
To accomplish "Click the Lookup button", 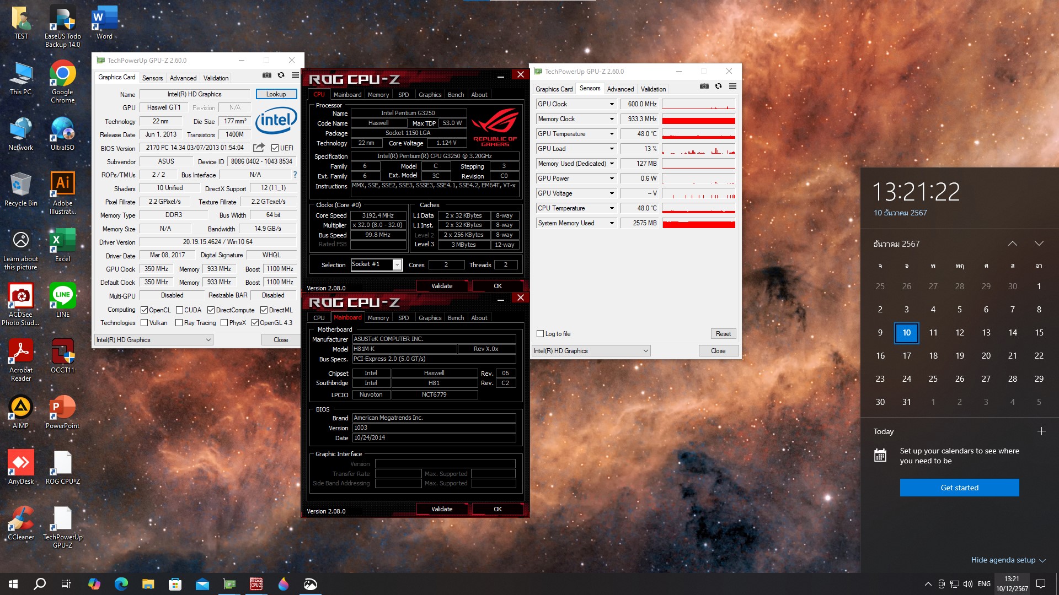I will pos(276,94).
